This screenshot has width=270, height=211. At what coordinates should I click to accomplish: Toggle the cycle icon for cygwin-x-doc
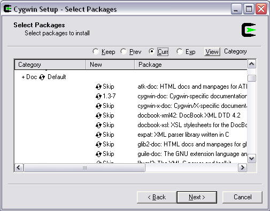98,106
